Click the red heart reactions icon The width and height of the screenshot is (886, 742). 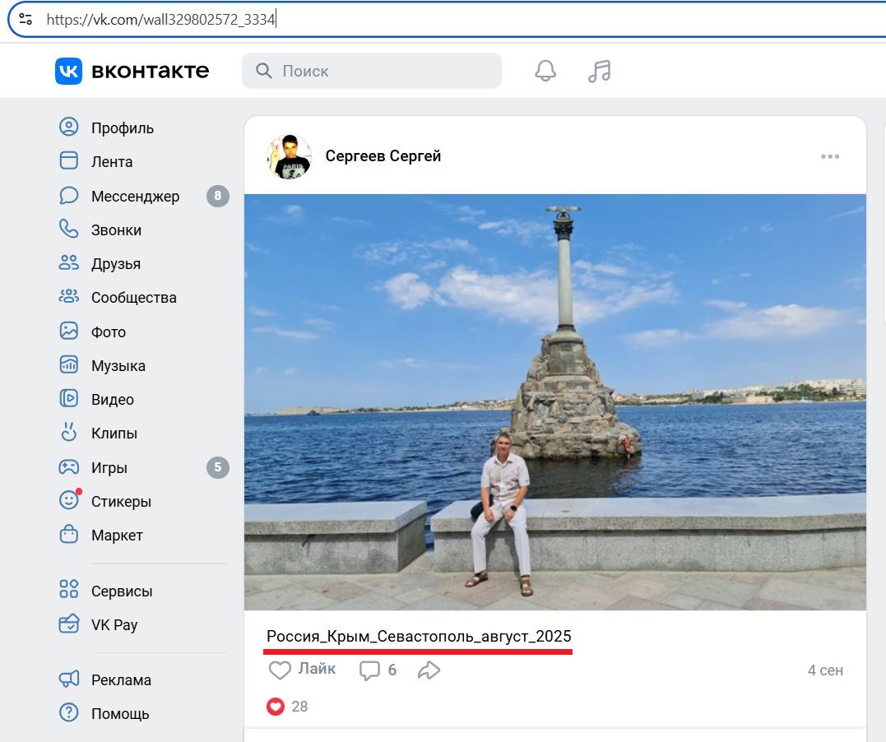pos(276,707)
